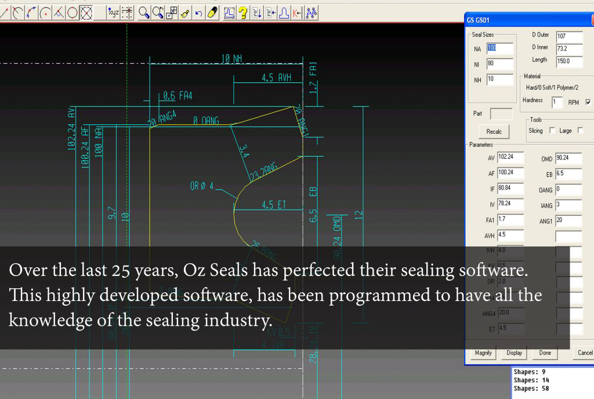Click the node network icon
Viewport: 594px width, 399px height.
pyautogui.click(x=312, y=13)
